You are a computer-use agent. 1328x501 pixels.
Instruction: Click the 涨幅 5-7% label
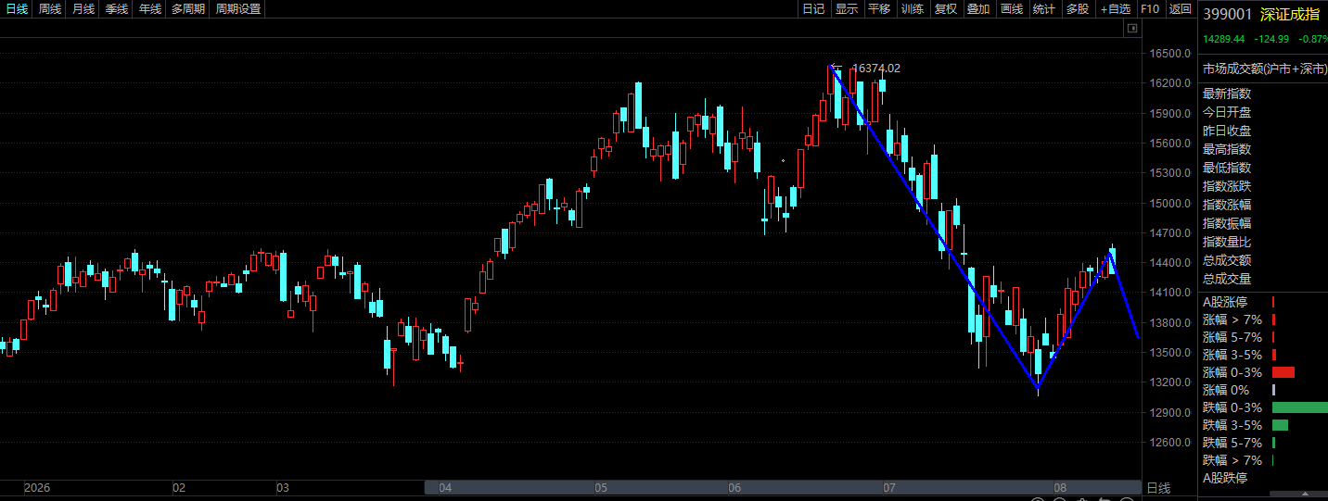coord(1232,337)
